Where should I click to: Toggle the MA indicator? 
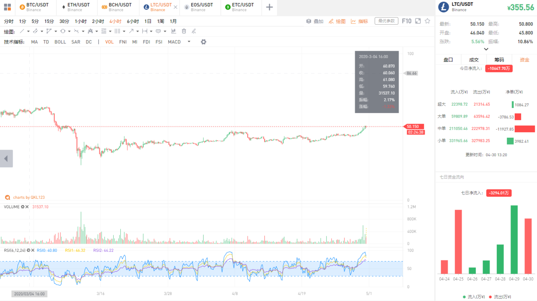tap(34, 42)
